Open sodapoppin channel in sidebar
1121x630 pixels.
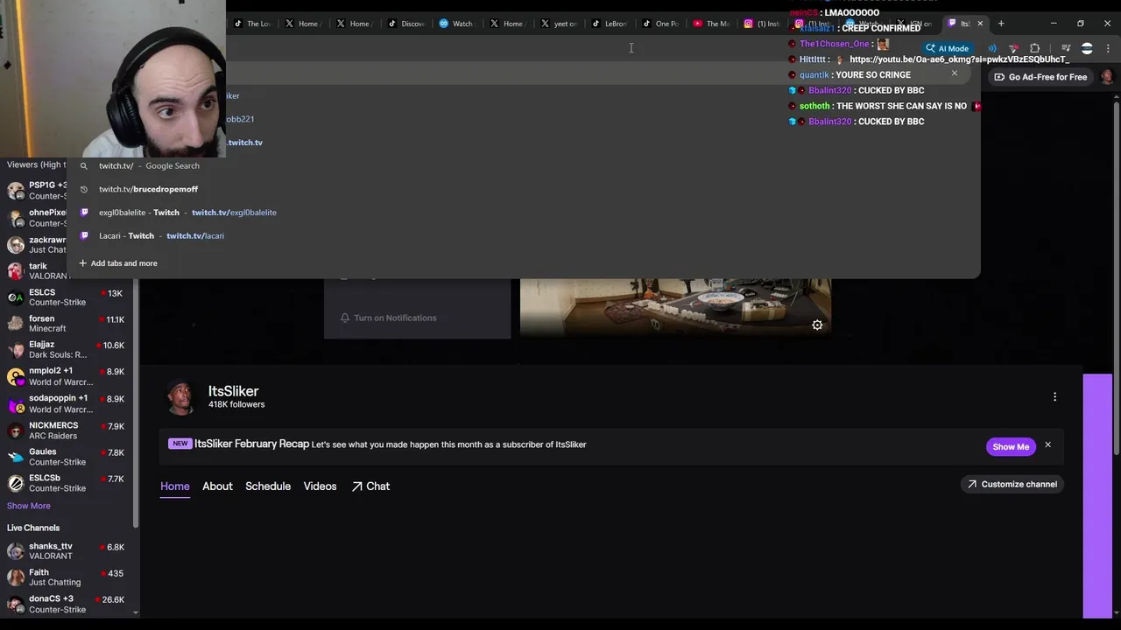[x=67, y=403]
